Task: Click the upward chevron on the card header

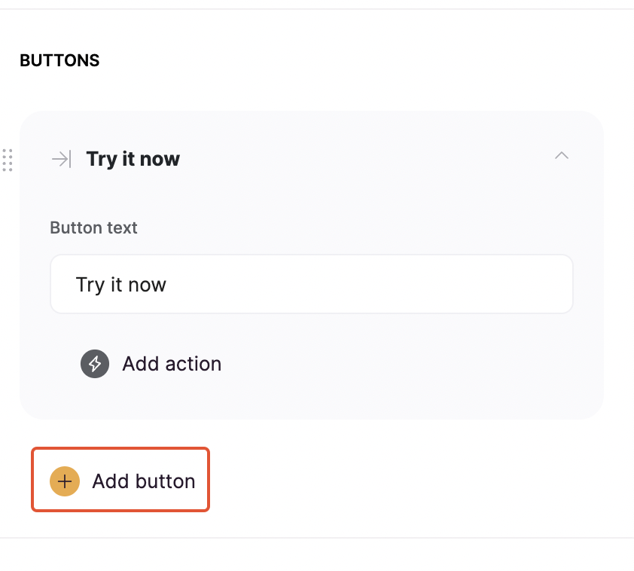Action: tap(562, 156)
